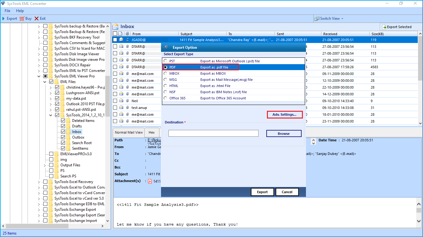Click the Export toolbar icon
The height and width of the screenshot is (237, 423).
(x=4, y=19)
